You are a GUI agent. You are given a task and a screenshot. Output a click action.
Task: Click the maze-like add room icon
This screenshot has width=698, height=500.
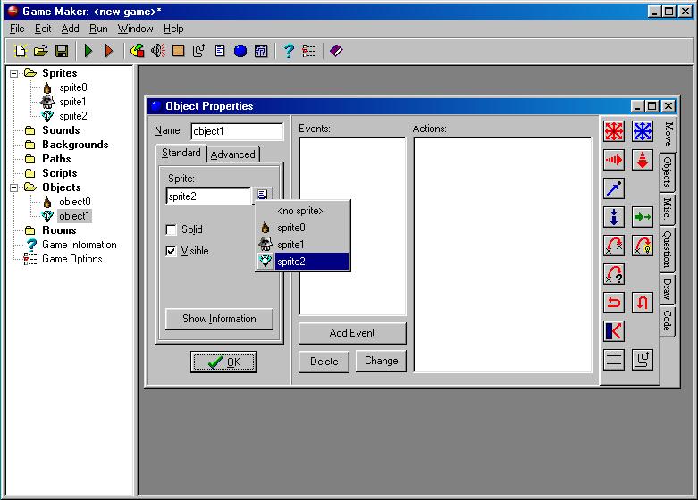(261, 51)
